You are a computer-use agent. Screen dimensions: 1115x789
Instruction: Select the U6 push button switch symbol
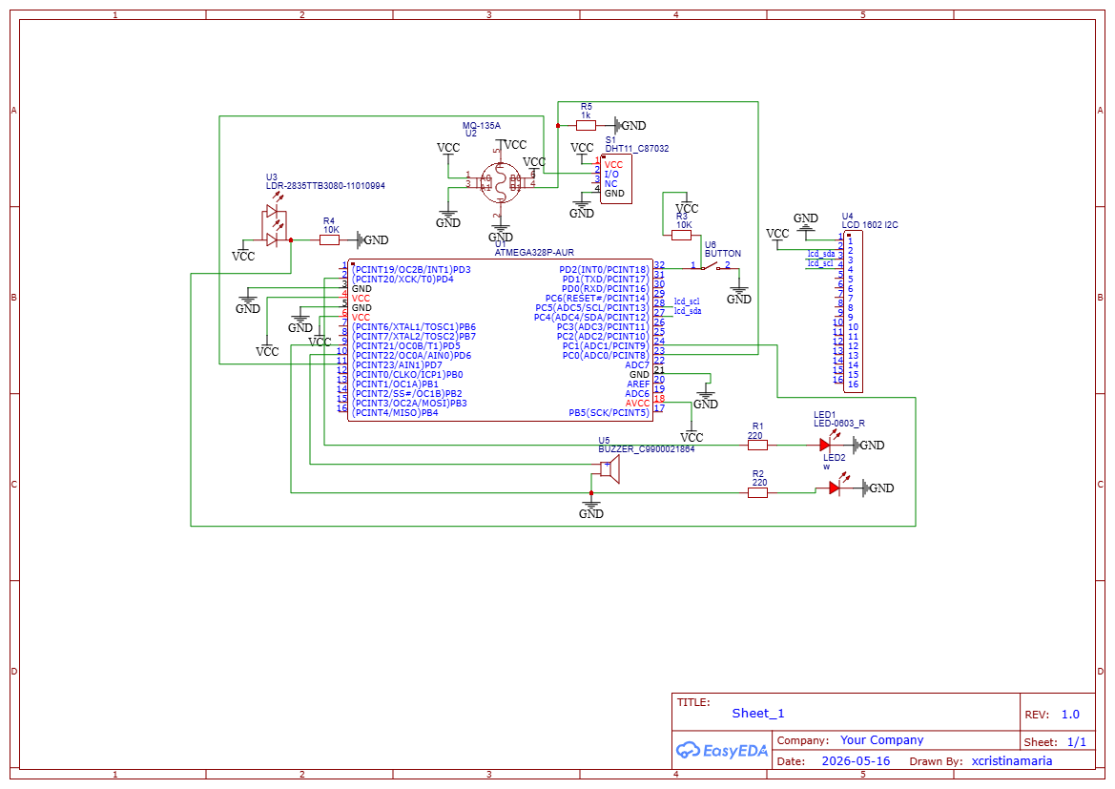pyautogui.click(x=710, y=267)
